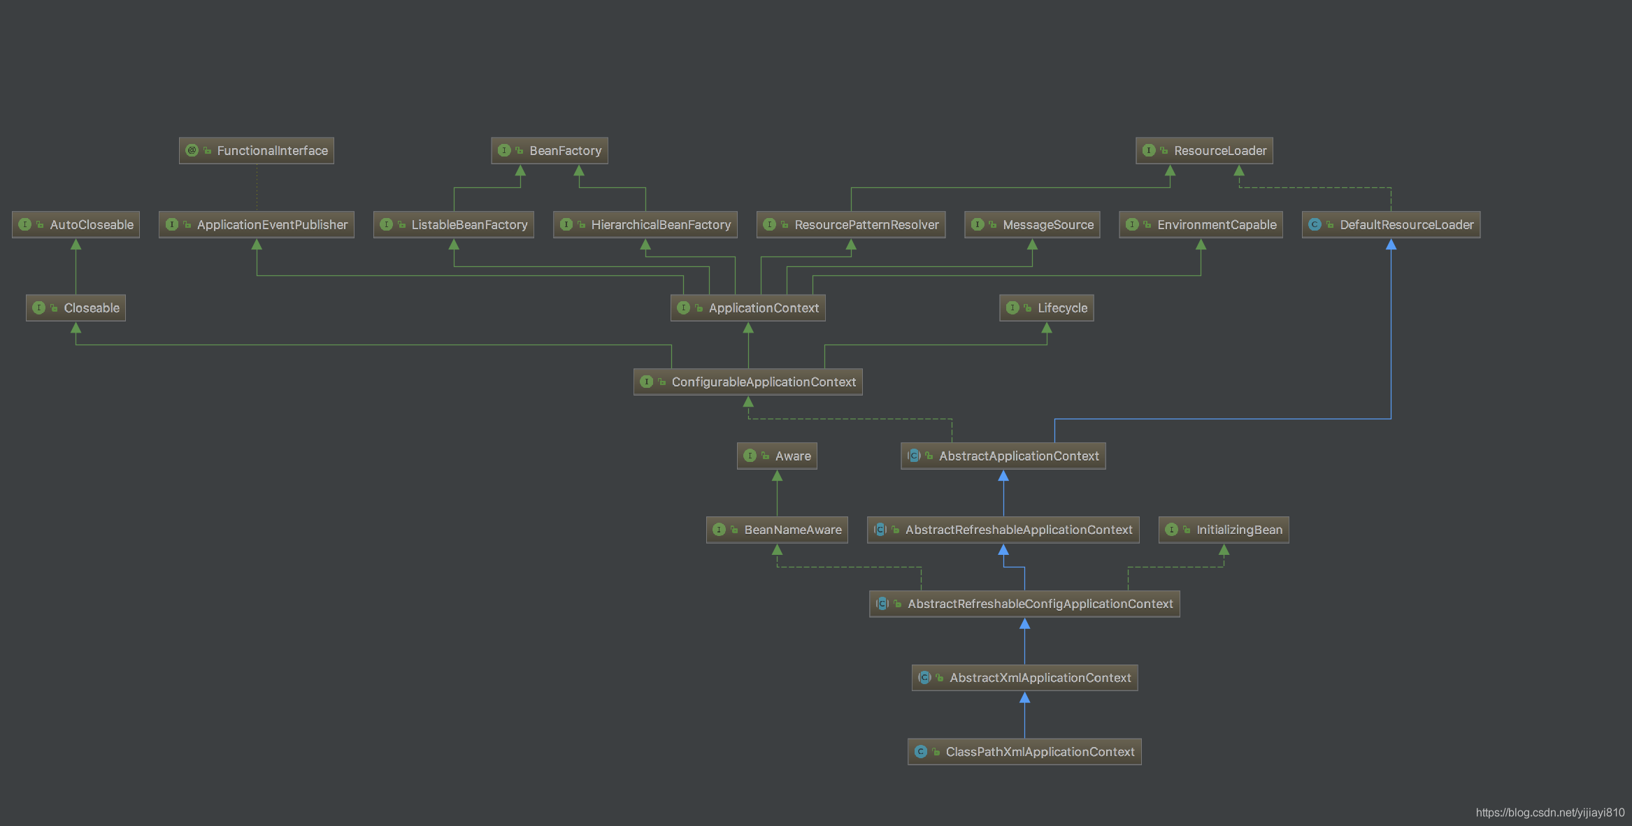Select the ConfigurableApplicationContext node
Image resolution: width=1632 pixels, height=826 pixels.
click(763, 382)
